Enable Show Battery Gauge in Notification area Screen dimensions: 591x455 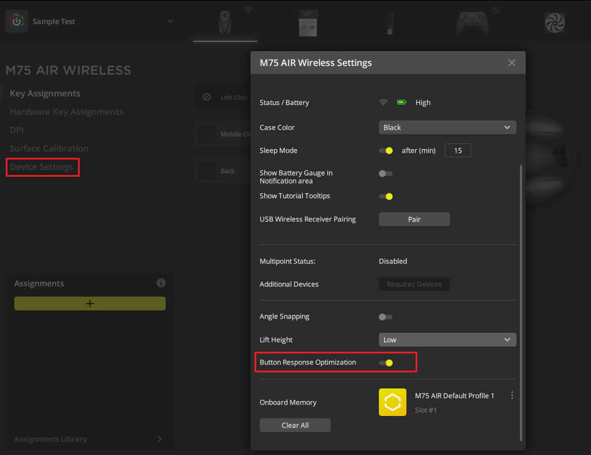385,172
